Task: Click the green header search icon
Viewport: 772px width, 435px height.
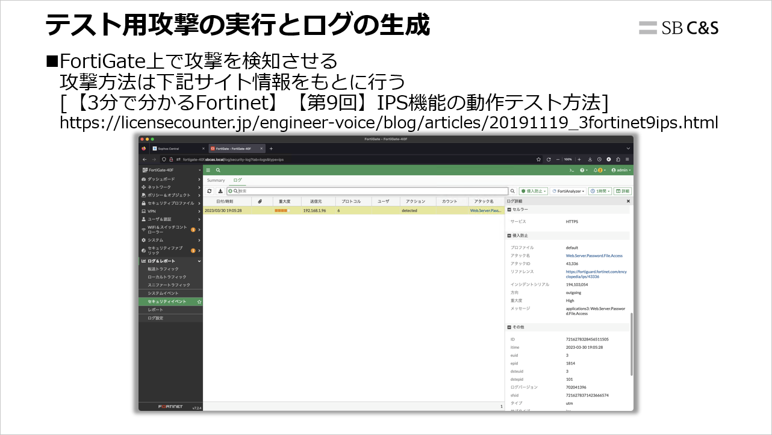Action: pyautogui.click(x=218, y=171)
